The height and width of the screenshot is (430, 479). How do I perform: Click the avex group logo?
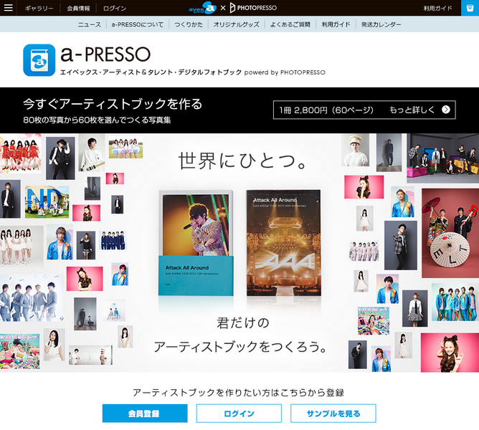pos(202,8)
